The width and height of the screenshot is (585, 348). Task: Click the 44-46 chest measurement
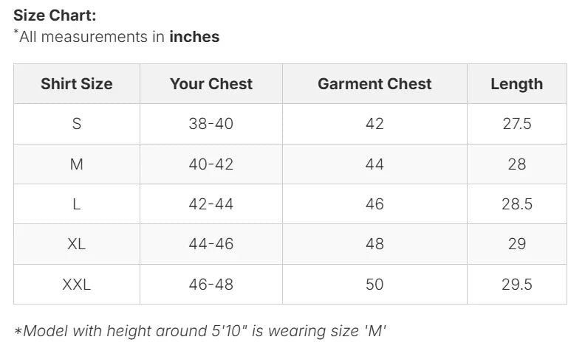[211, 244]
